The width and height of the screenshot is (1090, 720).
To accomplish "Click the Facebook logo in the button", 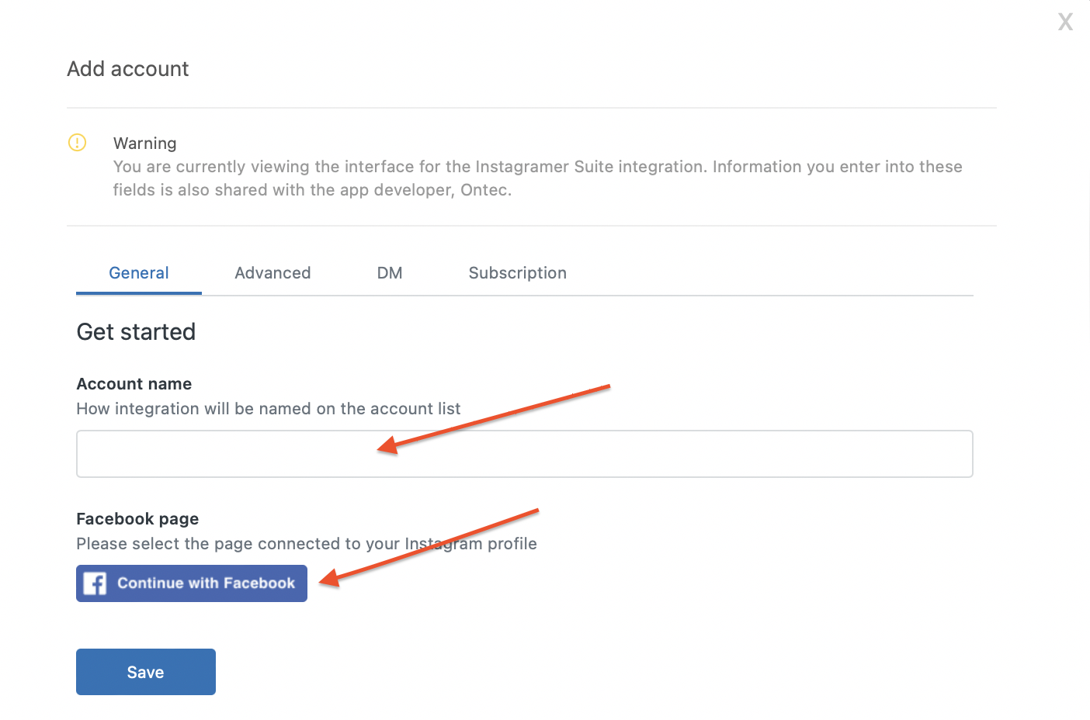I will [x=95, y=583].
